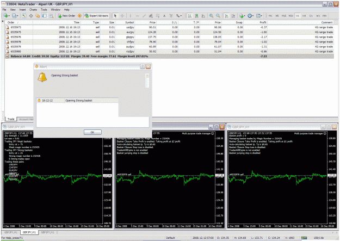Select the text label tool
340x241 pixels.
point(171,16)
